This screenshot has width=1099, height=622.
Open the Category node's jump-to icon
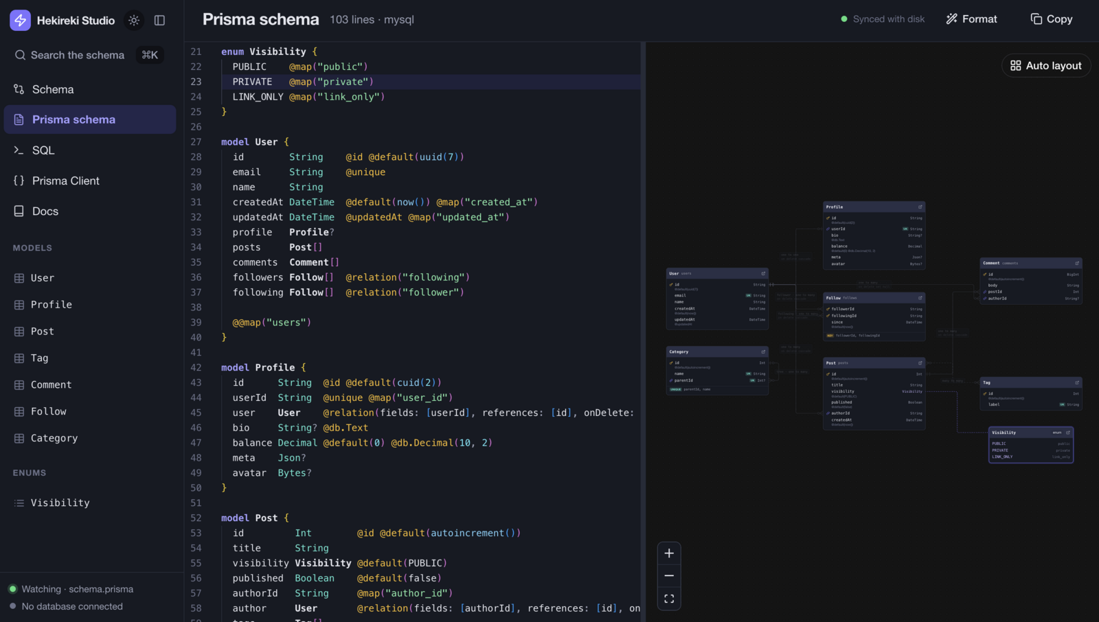click(x=763, y=352)
